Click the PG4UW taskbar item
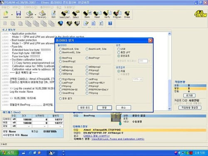 (52, 153)
